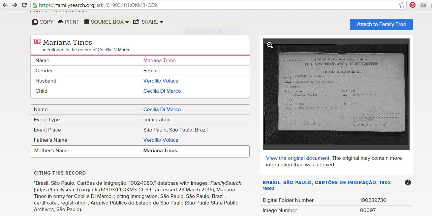Open Verdilio Volaca husband link

[x=161, y=81]
